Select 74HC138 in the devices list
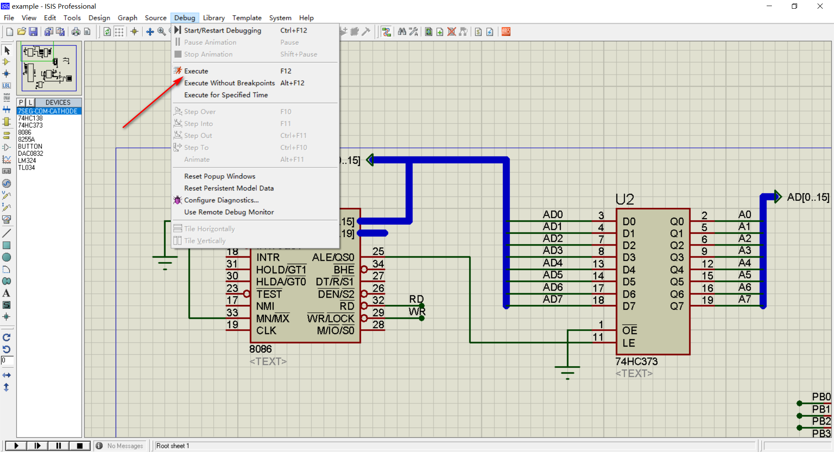834x452 pixels. [30, 118]
